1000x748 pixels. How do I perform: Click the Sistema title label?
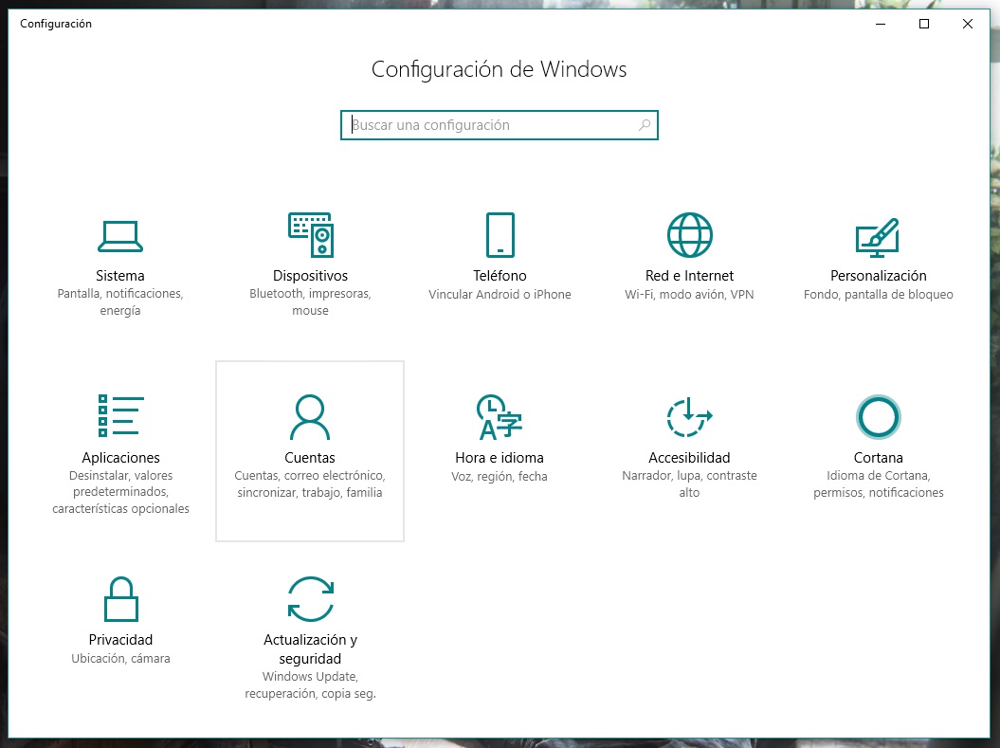coord(119,276)
